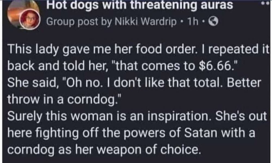Open the "Hot dogs with threatening auras" group
The height and width of the screenshot is (163, 272).
click(140, 5)
